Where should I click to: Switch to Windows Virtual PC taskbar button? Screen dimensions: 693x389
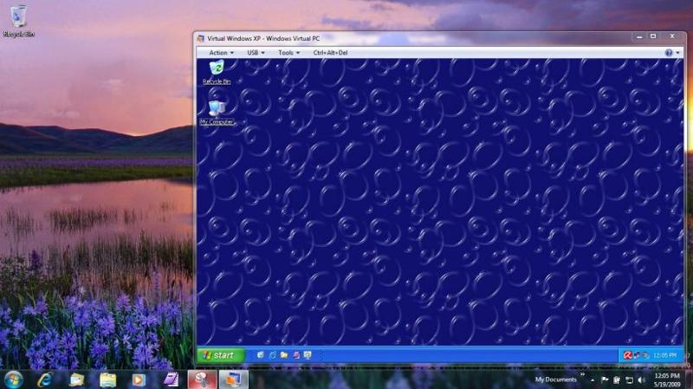233,379
